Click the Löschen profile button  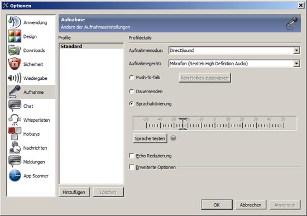(x=108, y=192)
